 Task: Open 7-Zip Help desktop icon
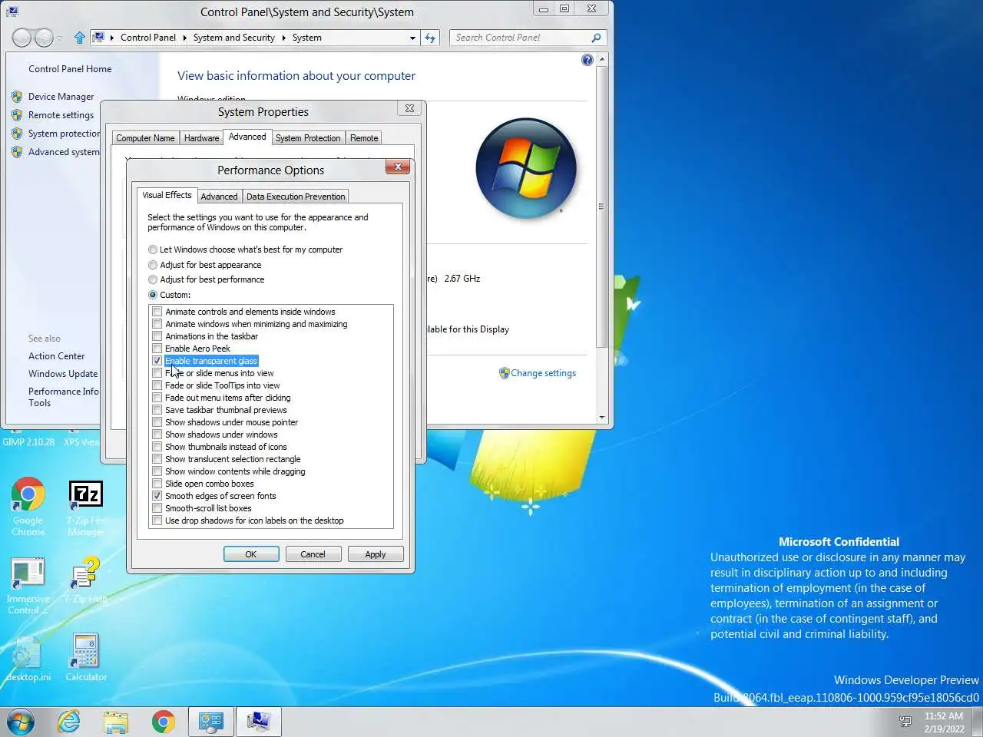tap(86, 580)
